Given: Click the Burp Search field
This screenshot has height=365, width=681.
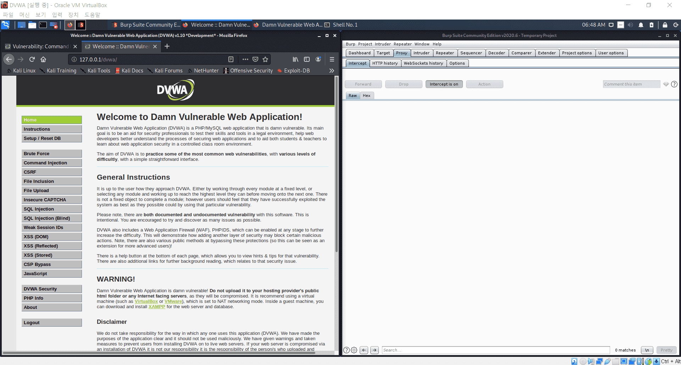Looking at the screenshot, I should point(496,350).
